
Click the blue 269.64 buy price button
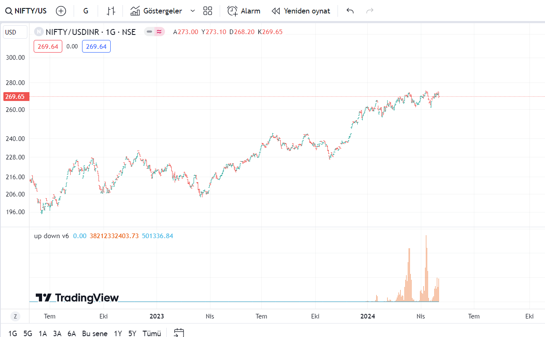pos(96,46)
